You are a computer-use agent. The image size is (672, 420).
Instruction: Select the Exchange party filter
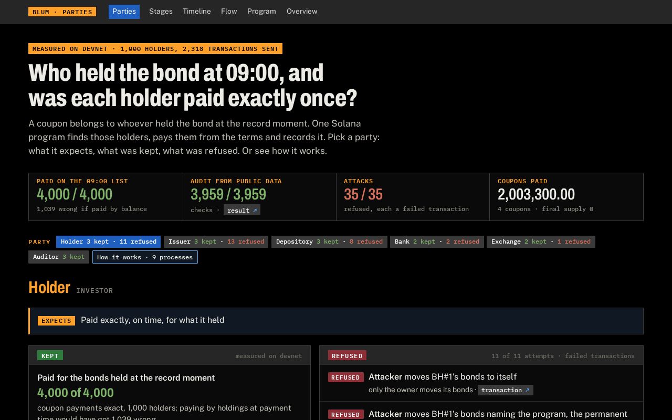tap(541, 241)
